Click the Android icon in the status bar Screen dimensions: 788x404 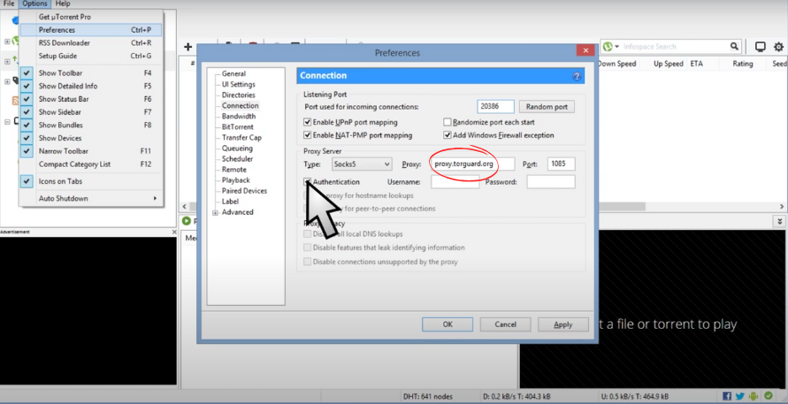(x=754, y=396)
